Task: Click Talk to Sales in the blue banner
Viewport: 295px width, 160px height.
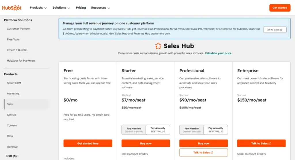Action: coord(275,30)
